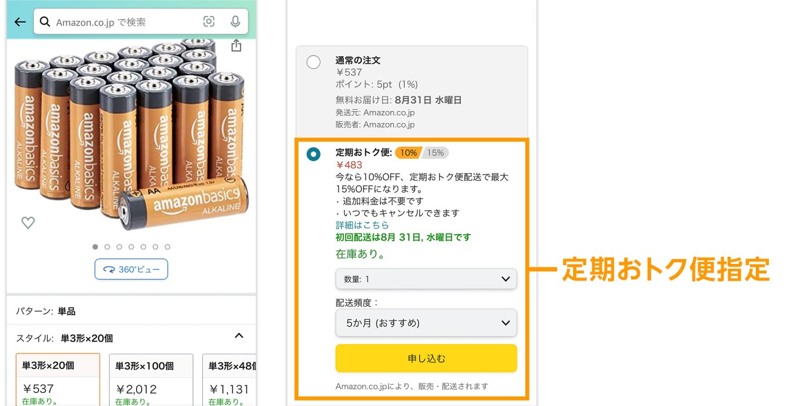Open the 数量: 1 dropdown

[426, 279]
